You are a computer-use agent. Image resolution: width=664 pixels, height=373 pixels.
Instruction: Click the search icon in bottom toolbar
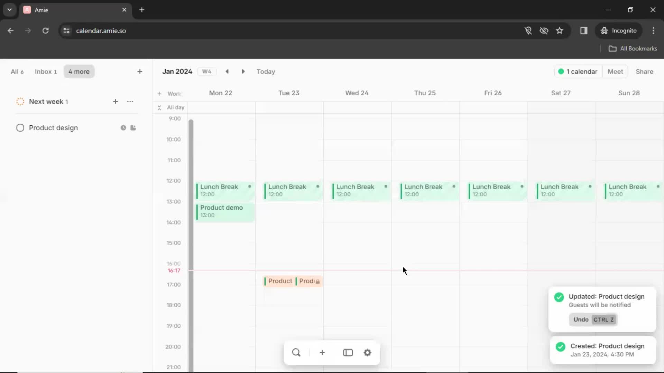296,352
